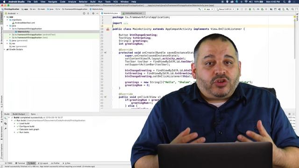Screen dimensions: 299x168
Task: Expand the Load build step
Action: 14,123
